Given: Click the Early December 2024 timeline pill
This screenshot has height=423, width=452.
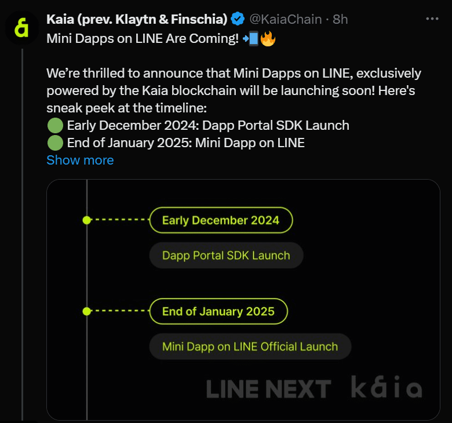Looking at the screenshot, I should point(221,220).
